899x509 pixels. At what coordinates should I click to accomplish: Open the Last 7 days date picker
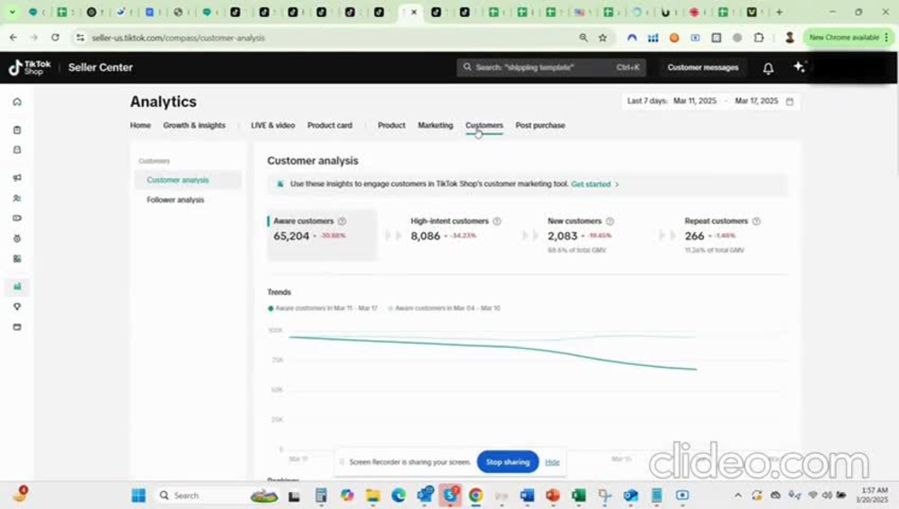click(710, 101)
